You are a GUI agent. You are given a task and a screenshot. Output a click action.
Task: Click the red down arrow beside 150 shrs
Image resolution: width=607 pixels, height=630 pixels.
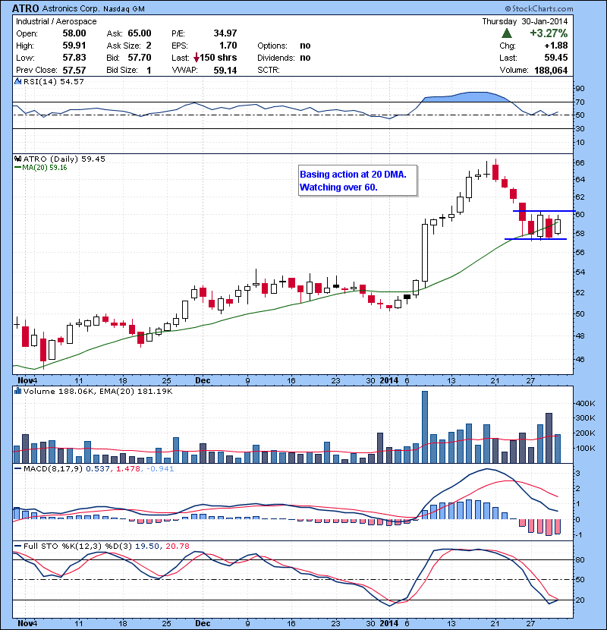tap(197, 58)
